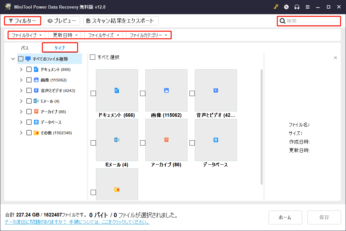Click the search magnifier icon

coord(282,21)
